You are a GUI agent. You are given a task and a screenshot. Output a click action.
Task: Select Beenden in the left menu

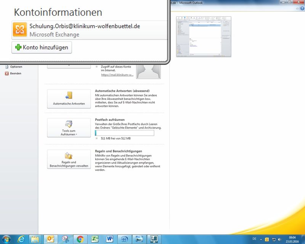16,73
